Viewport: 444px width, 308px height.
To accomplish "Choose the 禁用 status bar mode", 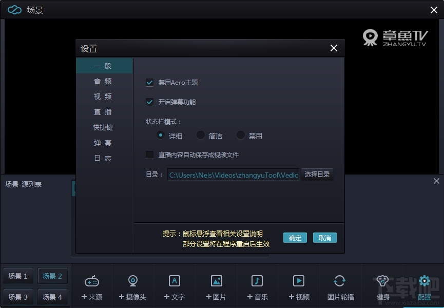I will pyautogui.click(x=241, y=135).
